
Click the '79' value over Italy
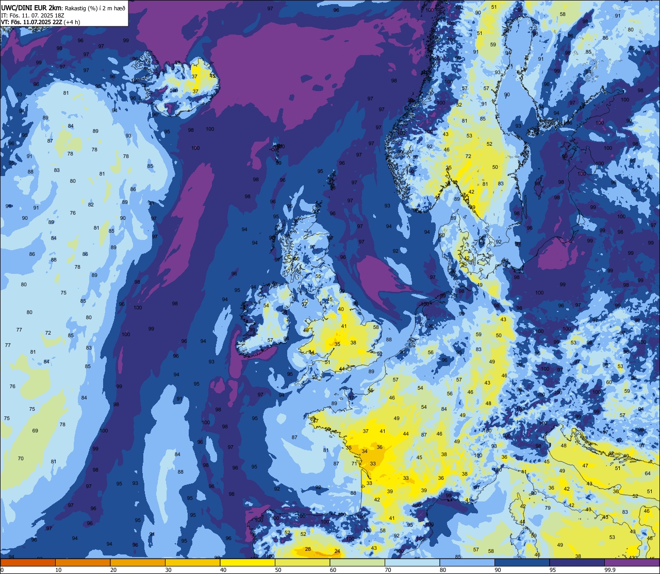click(x=548, y=508)
